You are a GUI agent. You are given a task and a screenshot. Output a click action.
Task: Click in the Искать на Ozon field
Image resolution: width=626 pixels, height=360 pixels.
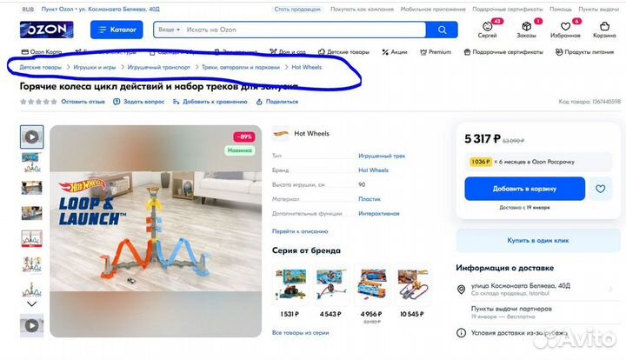click(303, 30)
